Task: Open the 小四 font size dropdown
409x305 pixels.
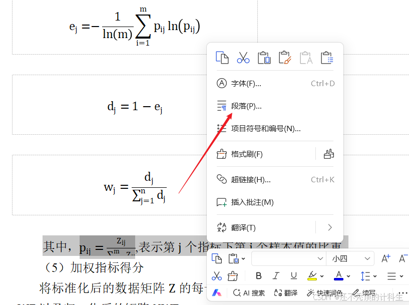Action: click(x=350, y=258)
